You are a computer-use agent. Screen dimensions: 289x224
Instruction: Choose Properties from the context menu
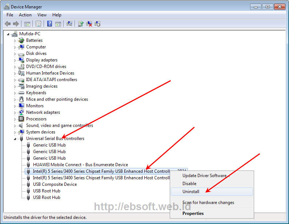(x=212, y=213)
